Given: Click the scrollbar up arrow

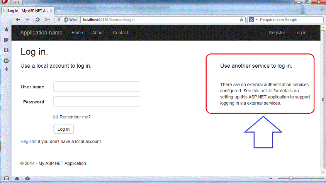Looking at the screenshot, I should point(323,28).
